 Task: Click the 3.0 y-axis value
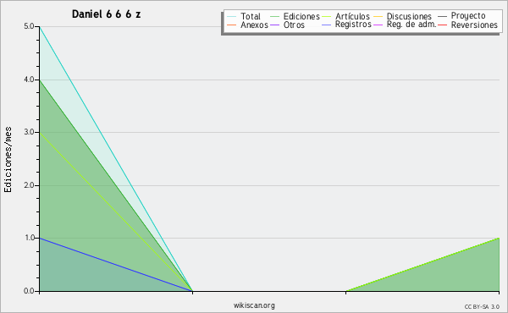click(29, 132)
